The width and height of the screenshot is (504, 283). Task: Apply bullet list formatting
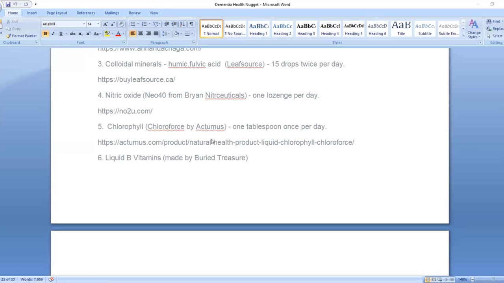[133, 24]
